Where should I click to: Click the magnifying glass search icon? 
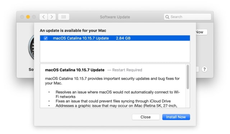click(x=167, y=17)
